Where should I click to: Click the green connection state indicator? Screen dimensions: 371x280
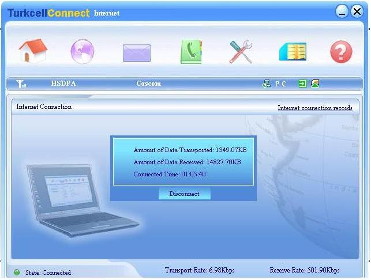click(17, 273)
